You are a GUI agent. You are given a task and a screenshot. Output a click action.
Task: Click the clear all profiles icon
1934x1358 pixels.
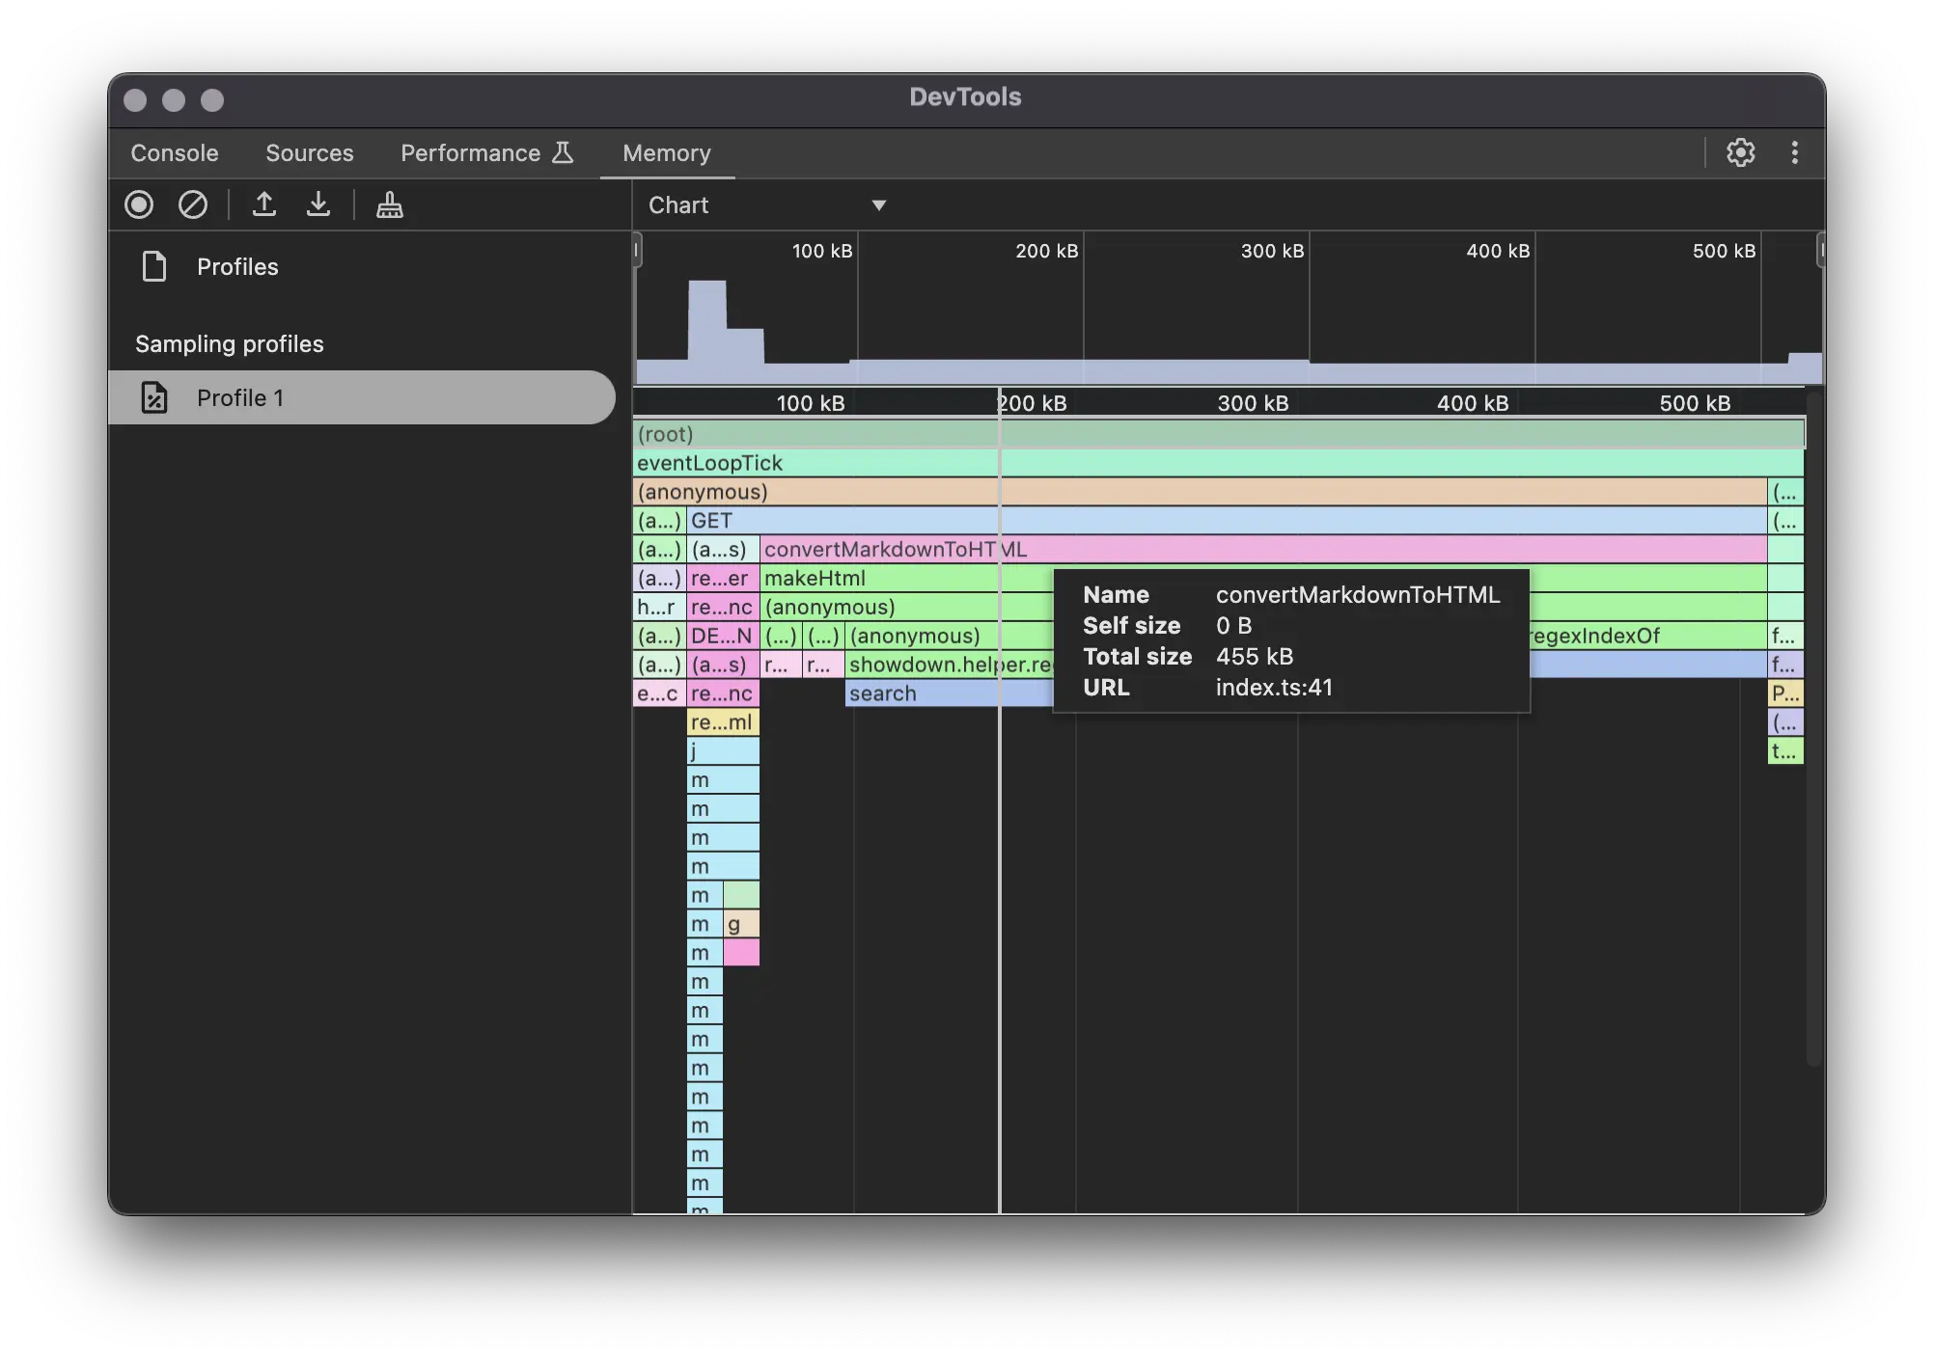193,204
